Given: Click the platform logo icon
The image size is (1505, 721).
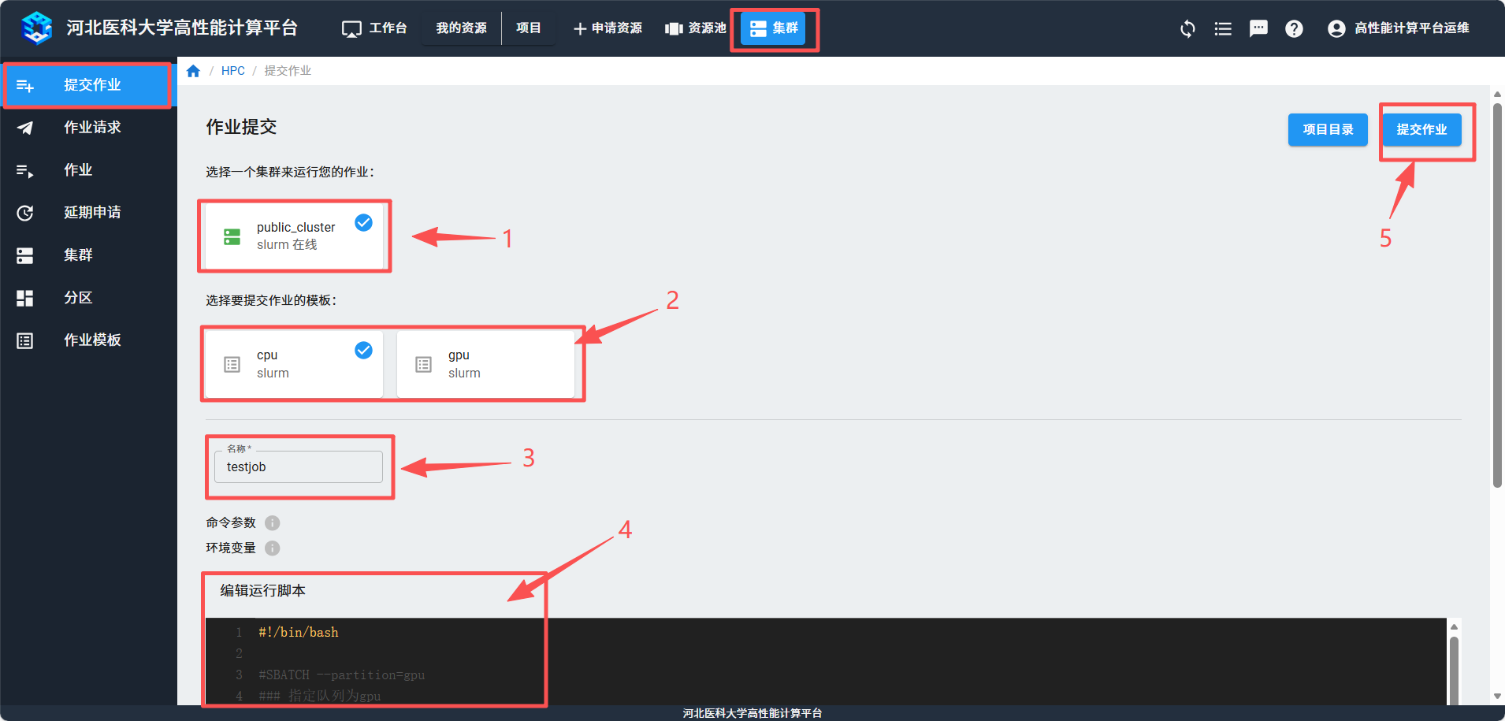Looking at the screenshot, I should [x=37, y=28].
